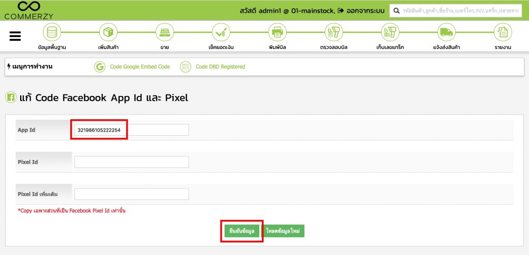
Task: Click the Facebook icon beside the heading
Action: tap(11, 98)
